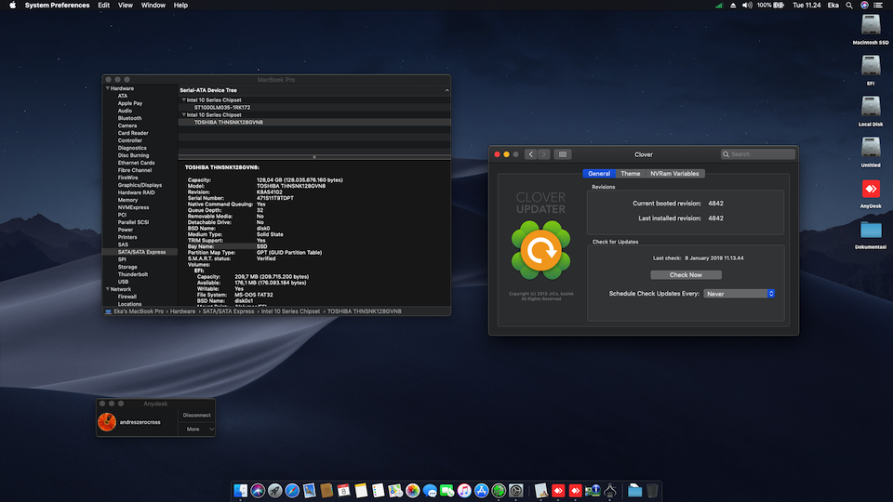
Task: Open the EFI drive on desktop
Action: click(871, 65)
